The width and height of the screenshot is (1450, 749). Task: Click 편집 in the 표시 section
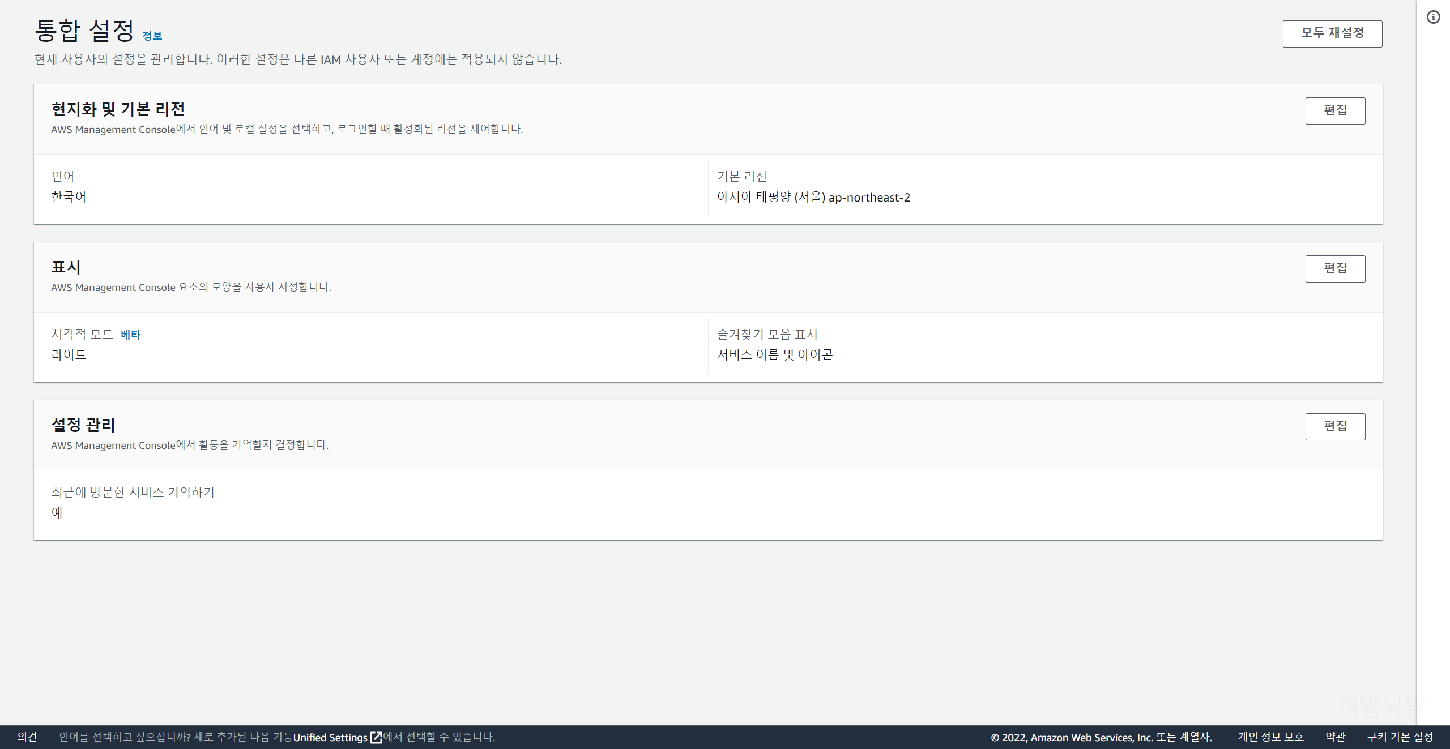(x=1335, y=268)
